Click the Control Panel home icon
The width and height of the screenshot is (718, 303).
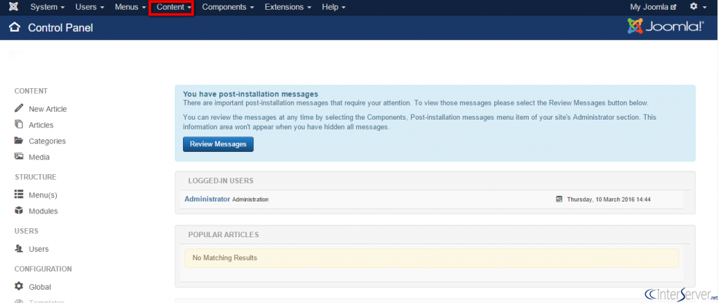[x=15, y=27]
